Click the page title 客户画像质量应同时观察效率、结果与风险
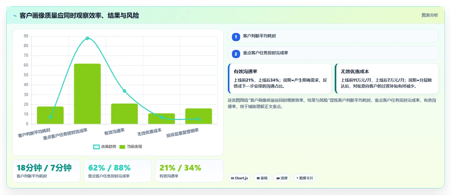Screen dimensions: 451x195 [x=79, y=15]
